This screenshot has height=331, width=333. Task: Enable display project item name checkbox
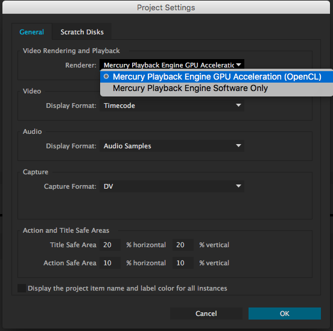pos(22,288)
